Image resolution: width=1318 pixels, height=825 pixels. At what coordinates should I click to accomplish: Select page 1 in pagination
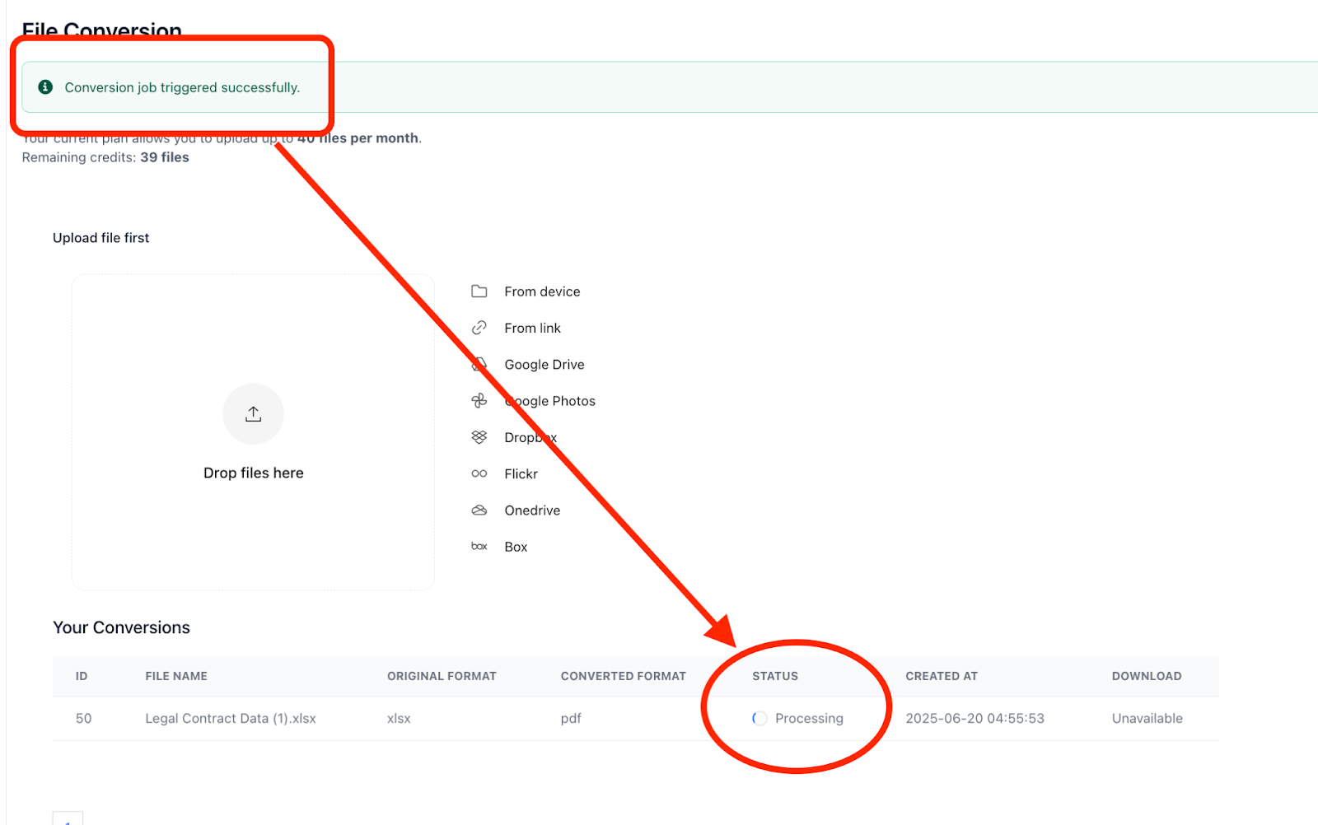69,821
